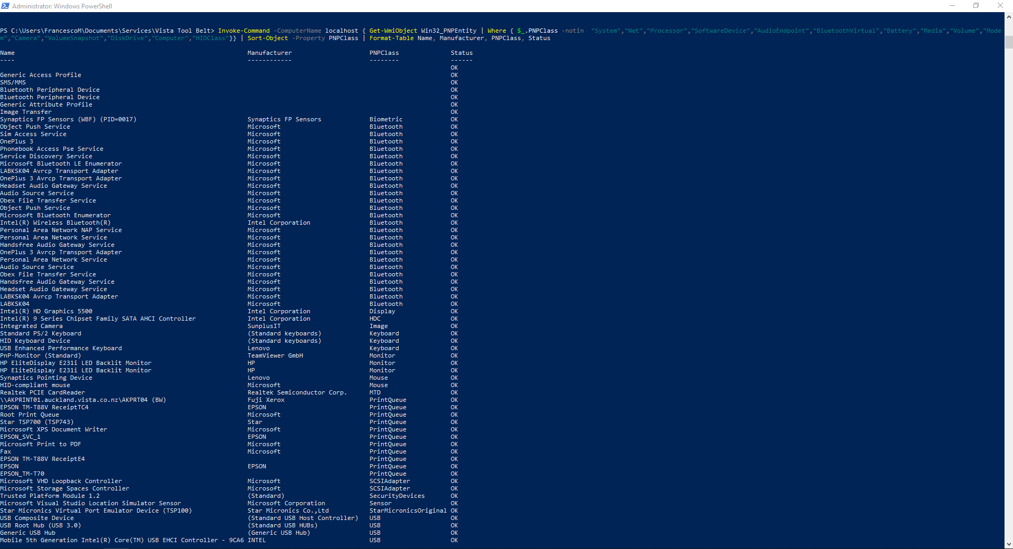
Task: Click 'USB Enhanced Performance Keyboard' entry
Action: click(61, 348)
